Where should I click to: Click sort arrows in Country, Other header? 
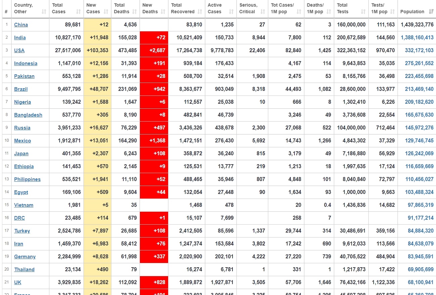tap(44, 12)
